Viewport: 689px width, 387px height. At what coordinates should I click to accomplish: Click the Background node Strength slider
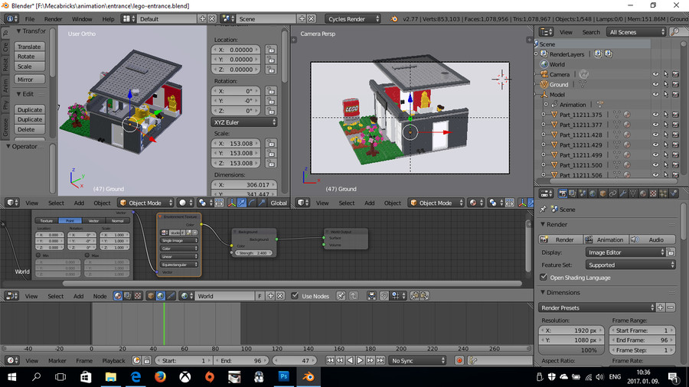click(254, 253)
